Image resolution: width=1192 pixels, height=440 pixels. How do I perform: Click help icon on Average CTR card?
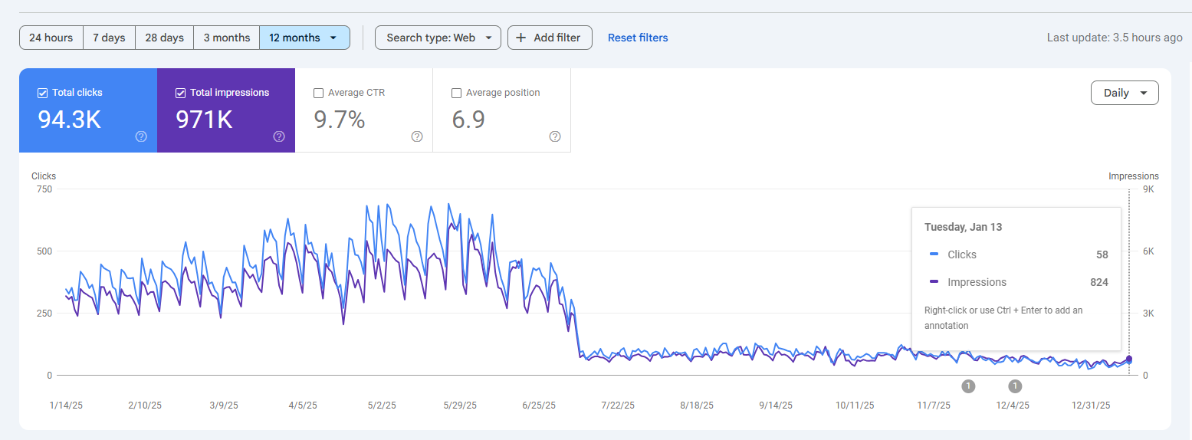point(417,136)
